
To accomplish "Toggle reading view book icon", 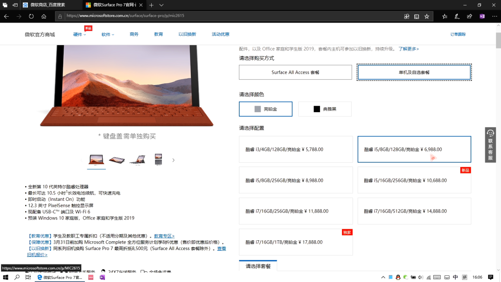I will [x=417, y=16].
